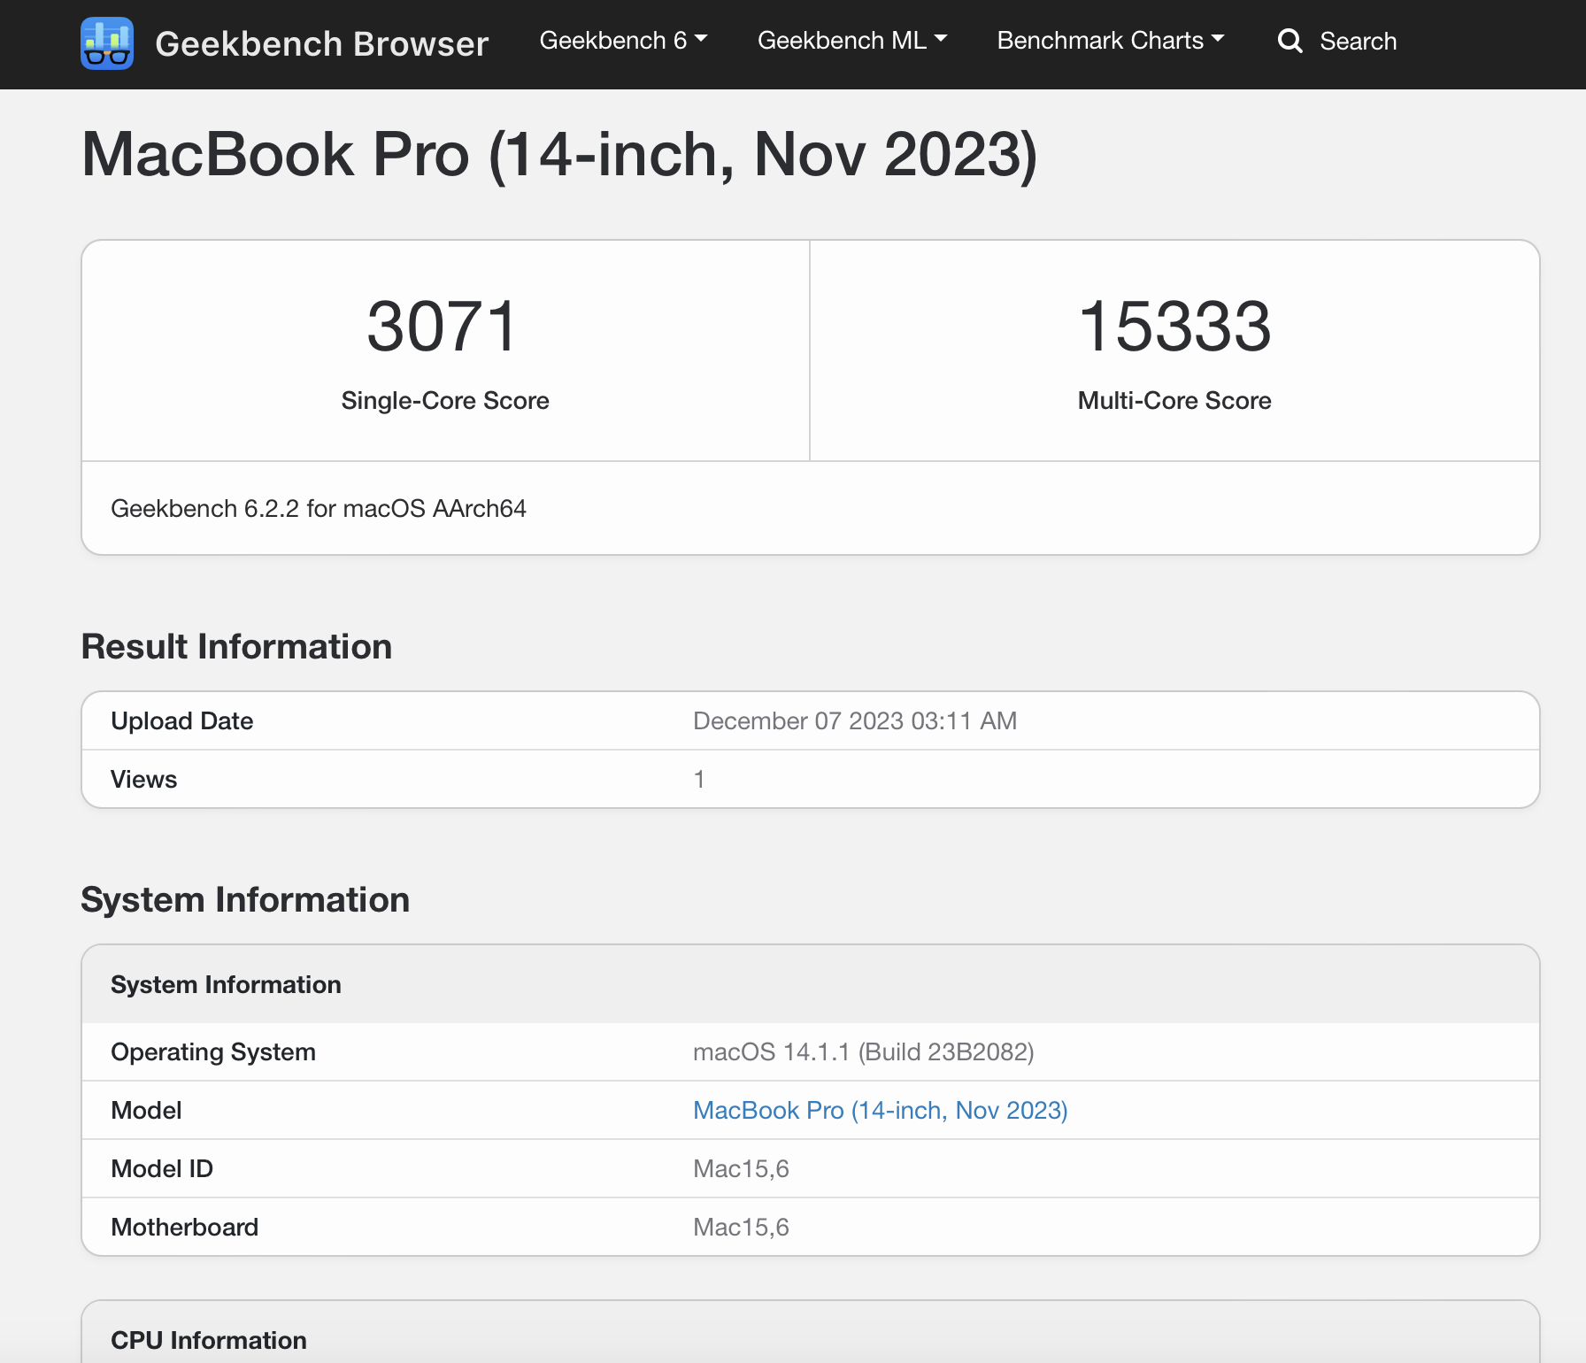Click the 3071 single-core score number
The width and height of the screenshot is (1586, 1363).
[x=443, y=327]
